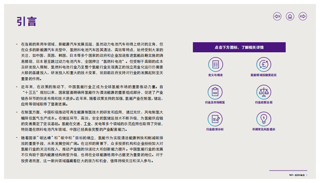Click the paragraph starting 在制氢方面

tap(92, 121)
